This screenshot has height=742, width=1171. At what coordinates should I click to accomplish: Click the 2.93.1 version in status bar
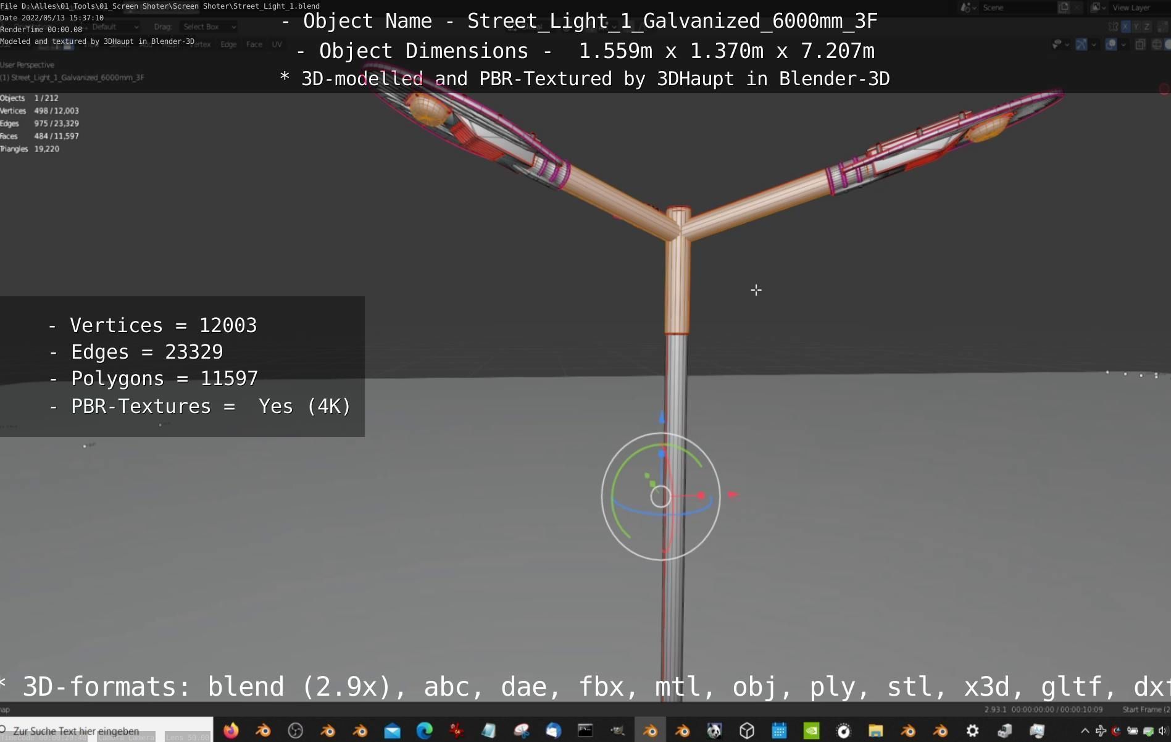995,710
